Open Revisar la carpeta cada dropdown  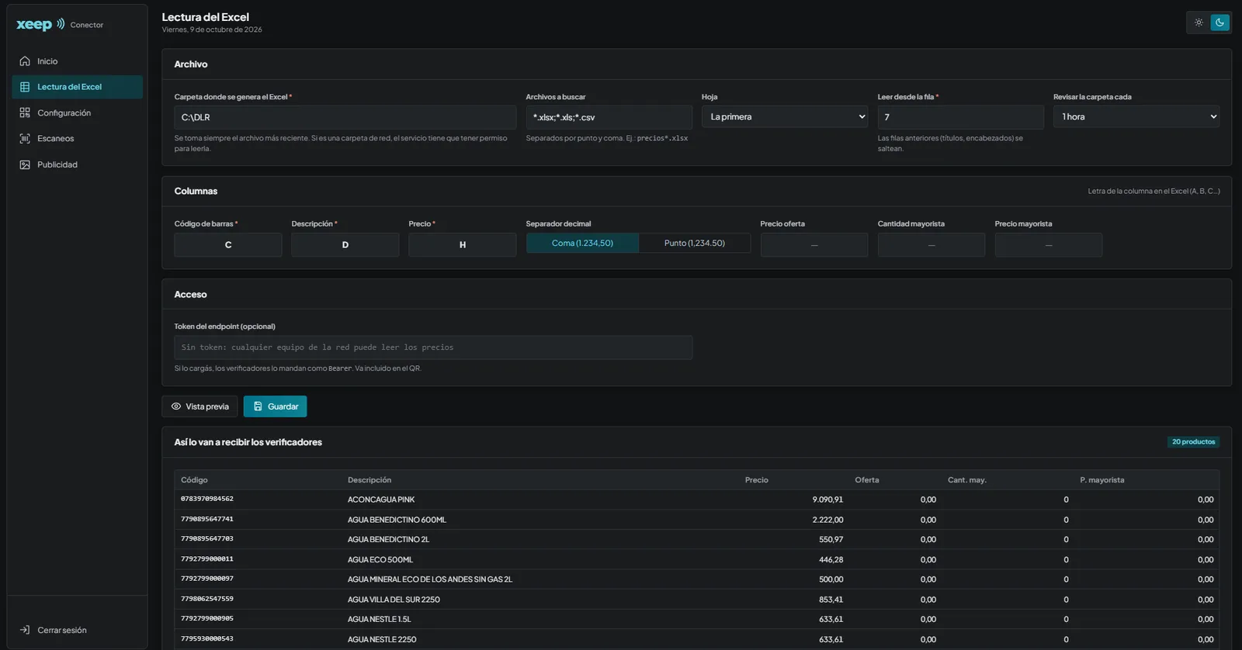(1136, 117)
